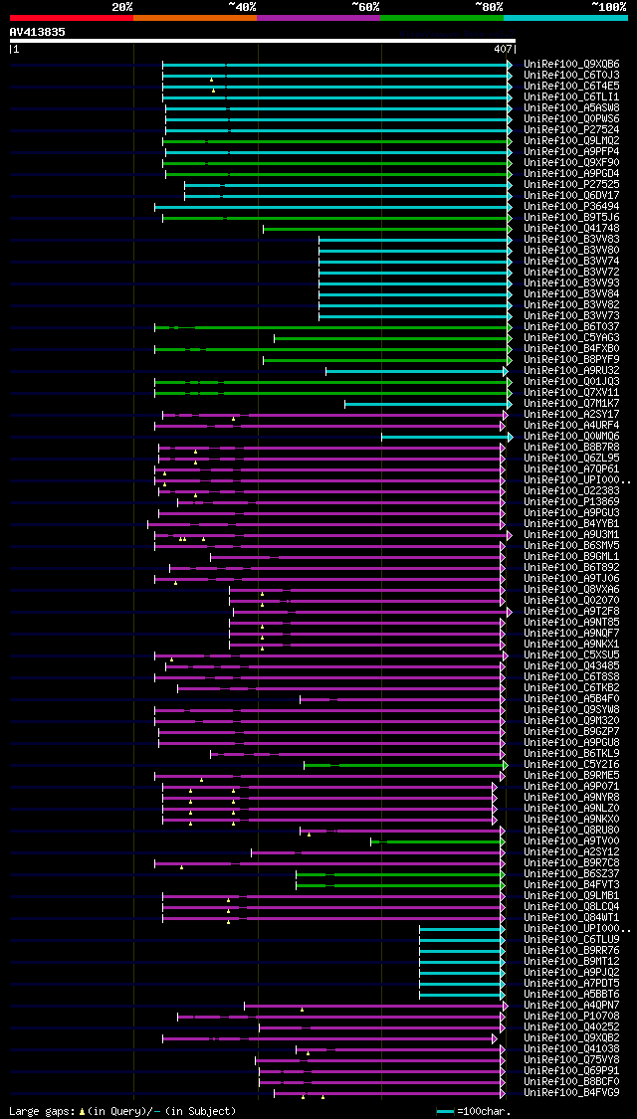Select the UniRef100_A2SY17 label
This screenshot has height=1119, width=637.
click(x=571, y=415)
